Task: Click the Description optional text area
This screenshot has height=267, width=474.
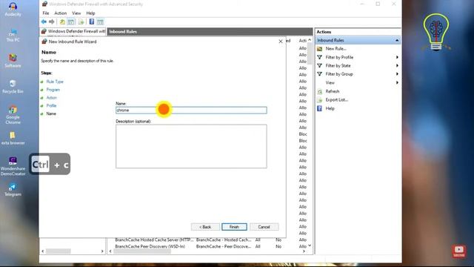Action: 191,146
